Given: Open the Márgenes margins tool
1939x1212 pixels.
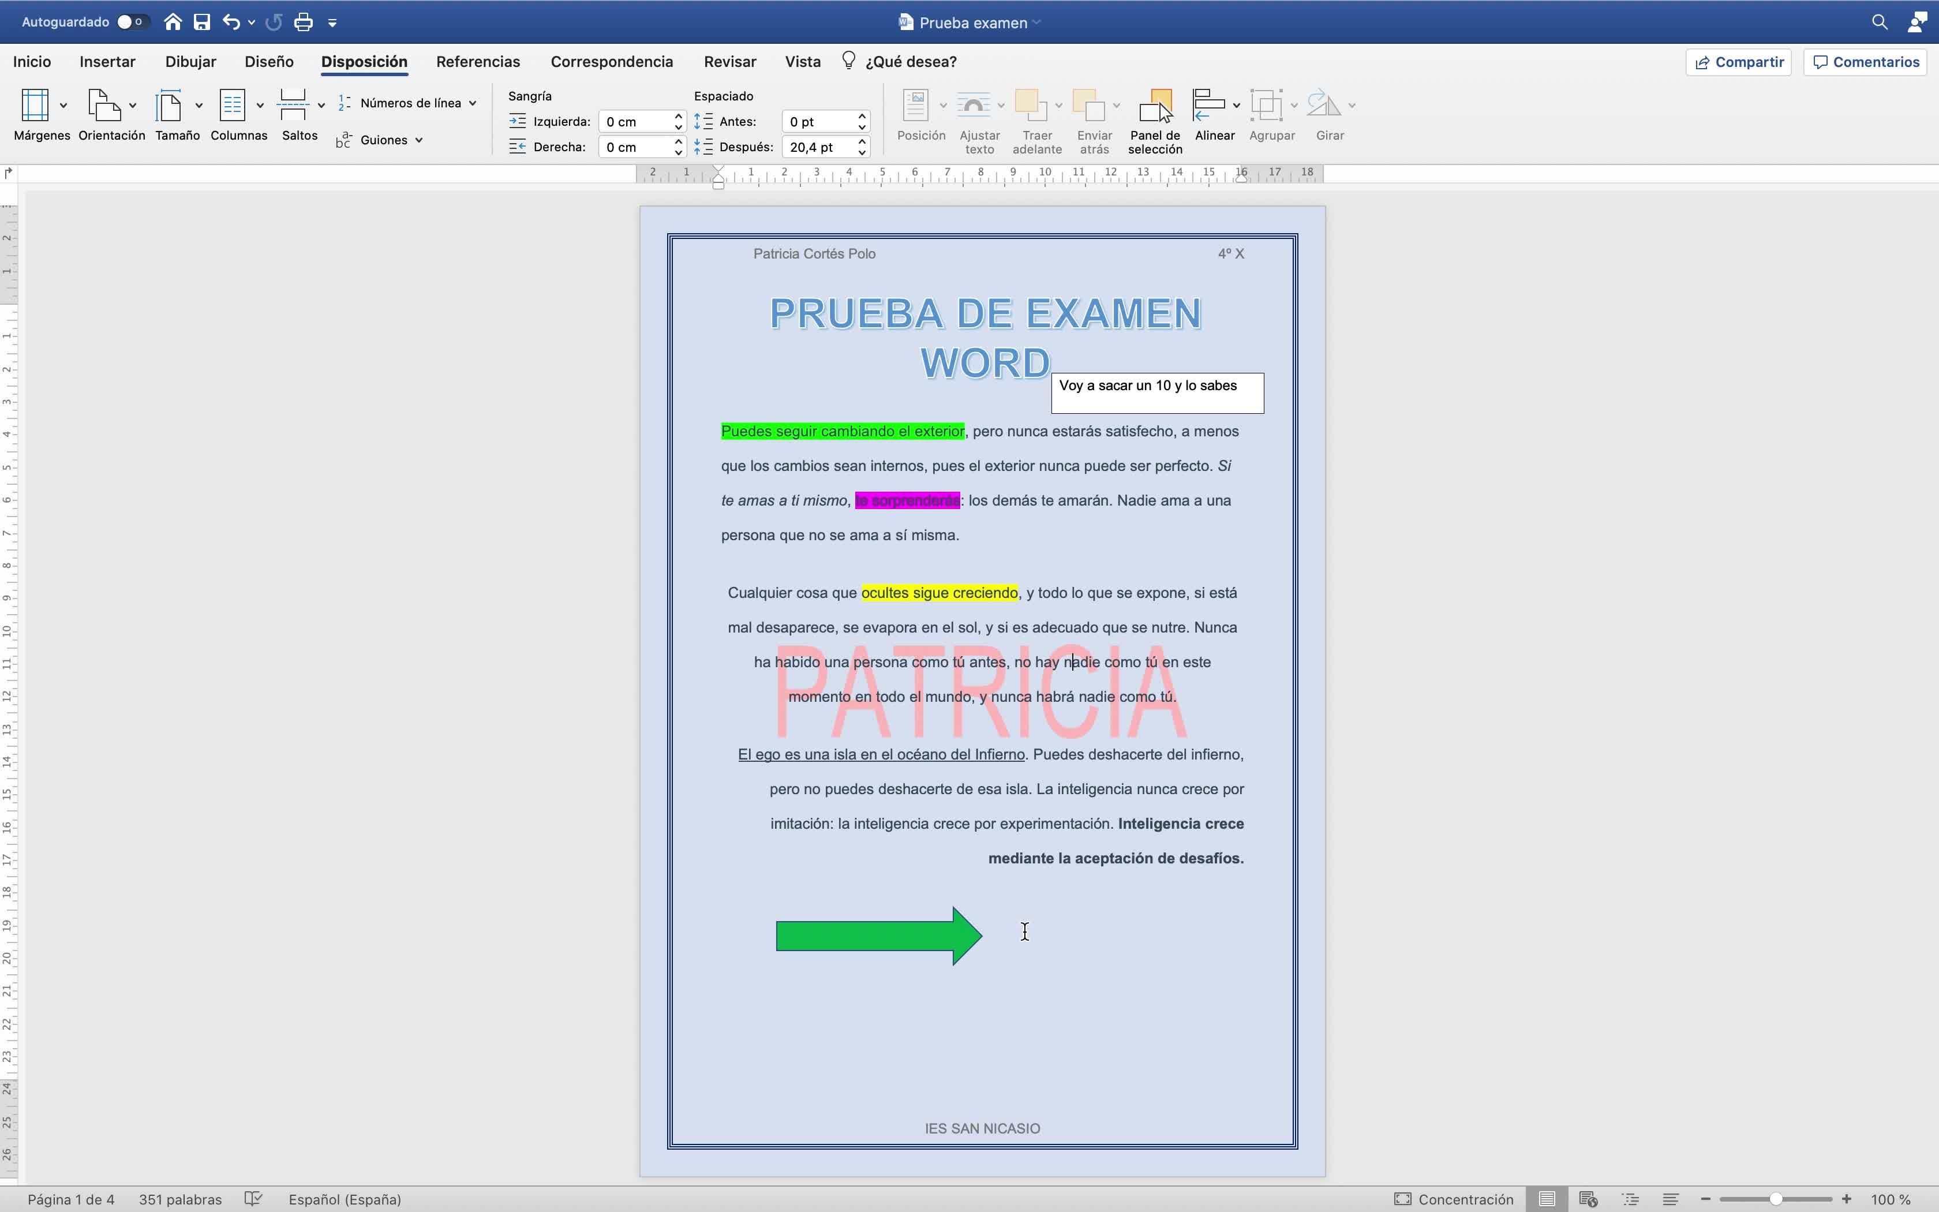Looking at the screenshot, I should pos(35,106).
